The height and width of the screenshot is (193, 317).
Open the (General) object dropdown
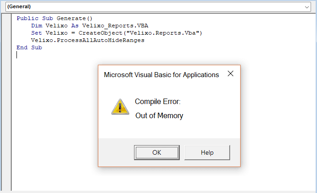point(158,7)
